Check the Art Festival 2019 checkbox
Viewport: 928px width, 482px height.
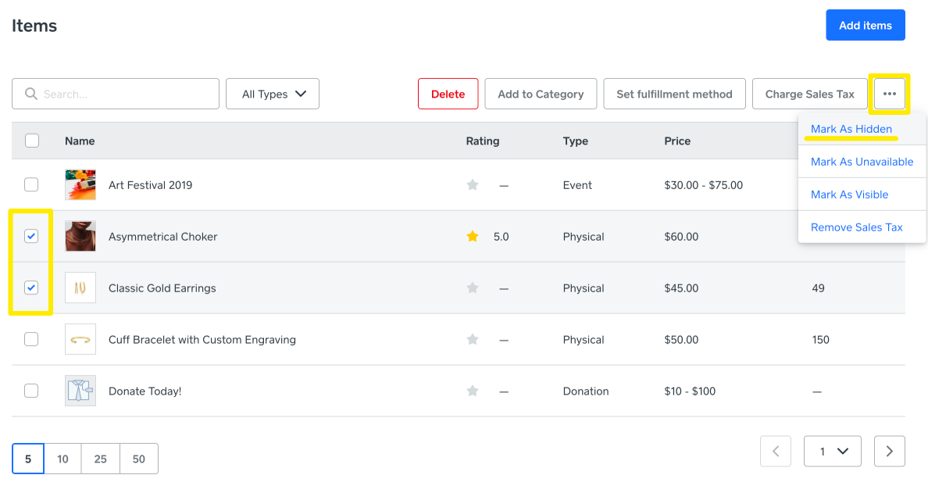31,185
